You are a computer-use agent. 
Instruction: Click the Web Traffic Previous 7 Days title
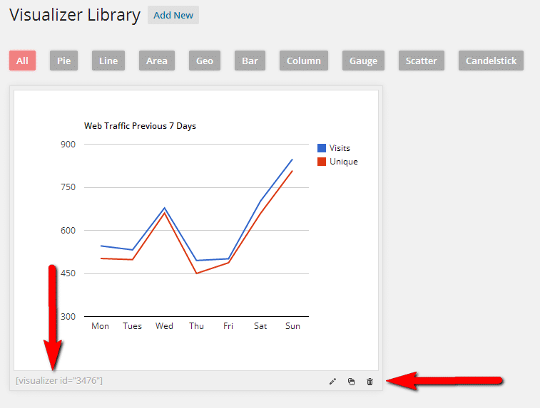click(x=140, y=126)
